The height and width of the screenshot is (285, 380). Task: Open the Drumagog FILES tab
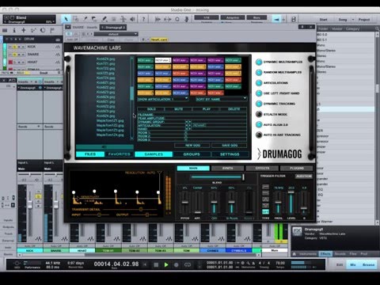pos(90,154)
